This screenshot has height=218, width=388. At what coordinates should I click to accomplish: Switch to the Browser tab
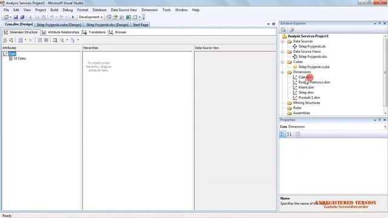[118, 32]
